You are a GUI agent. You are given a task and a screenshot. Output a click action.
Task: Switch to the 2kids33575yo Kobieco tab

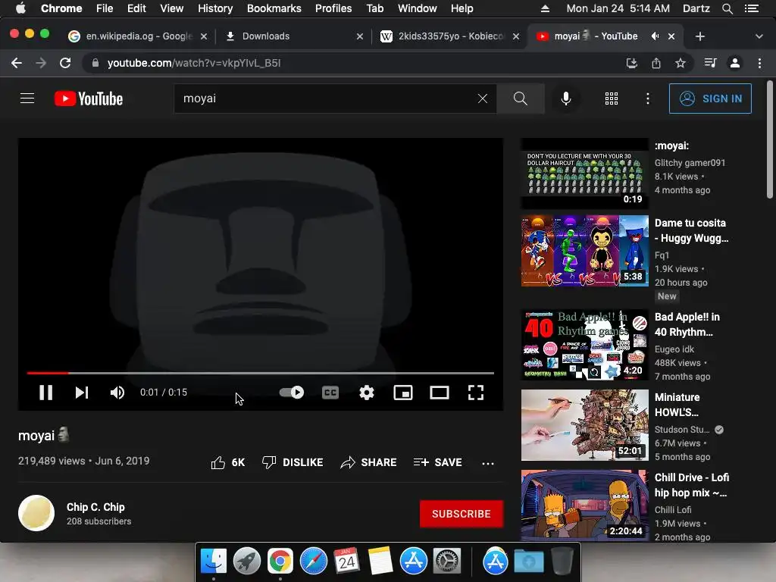(449, 36)
